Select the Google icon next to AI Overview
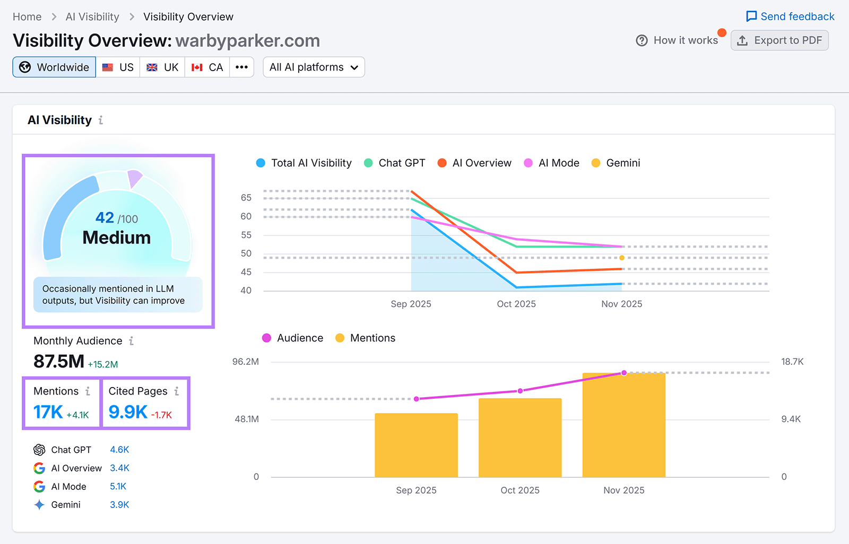The height and width of the screenshot is (544, 849). tap(38, 468)
